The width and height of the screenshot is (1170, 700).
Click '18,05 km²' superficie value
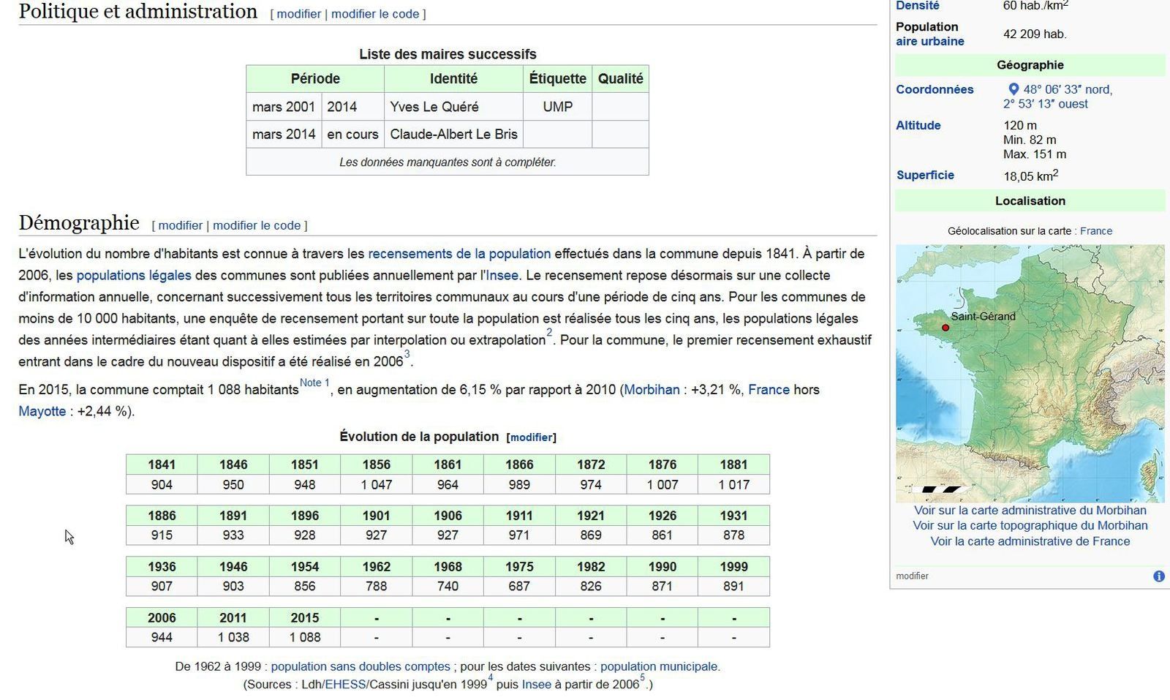tap(1031, 176)
